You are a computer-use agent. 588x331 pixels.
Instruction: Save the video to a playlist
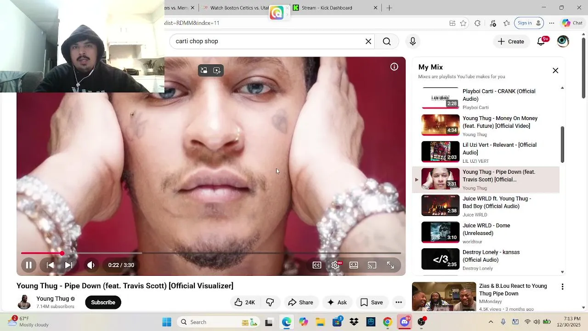[372, 302]
